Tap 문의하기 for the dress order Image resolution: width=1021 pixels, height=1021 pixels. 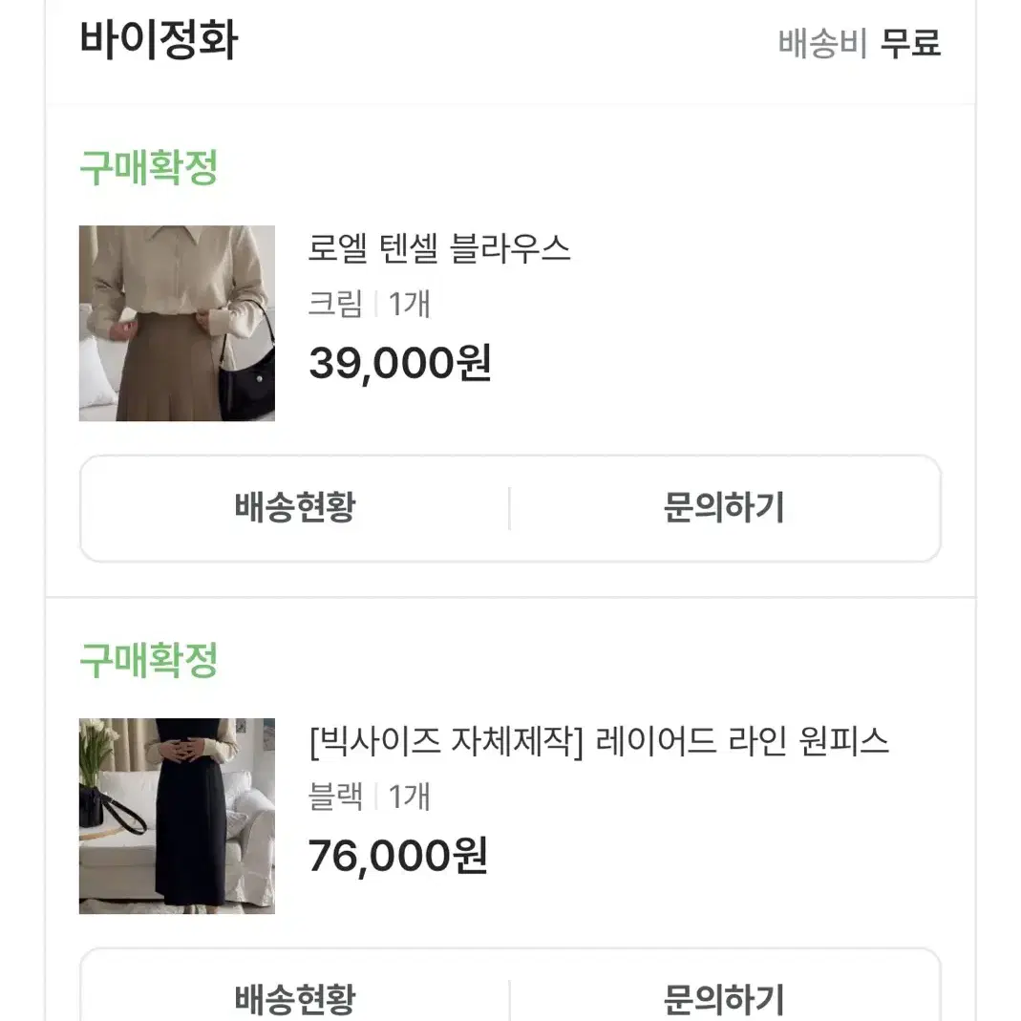724,997
